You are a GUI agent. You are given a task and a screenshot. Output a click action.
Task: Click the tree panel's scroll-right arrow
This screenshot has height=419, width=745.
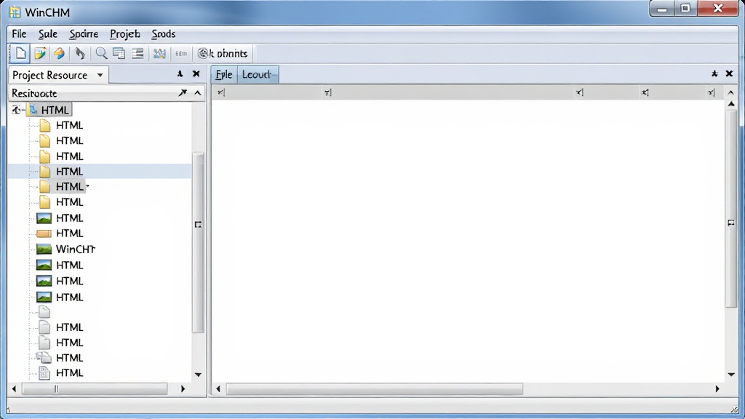[183, 388]
